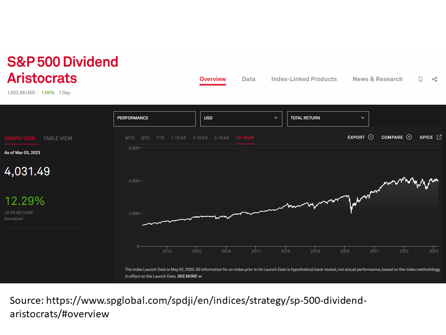446x335 pixels.
Task: Click the Export circled chevron icon
Action: tap(371, 137)
